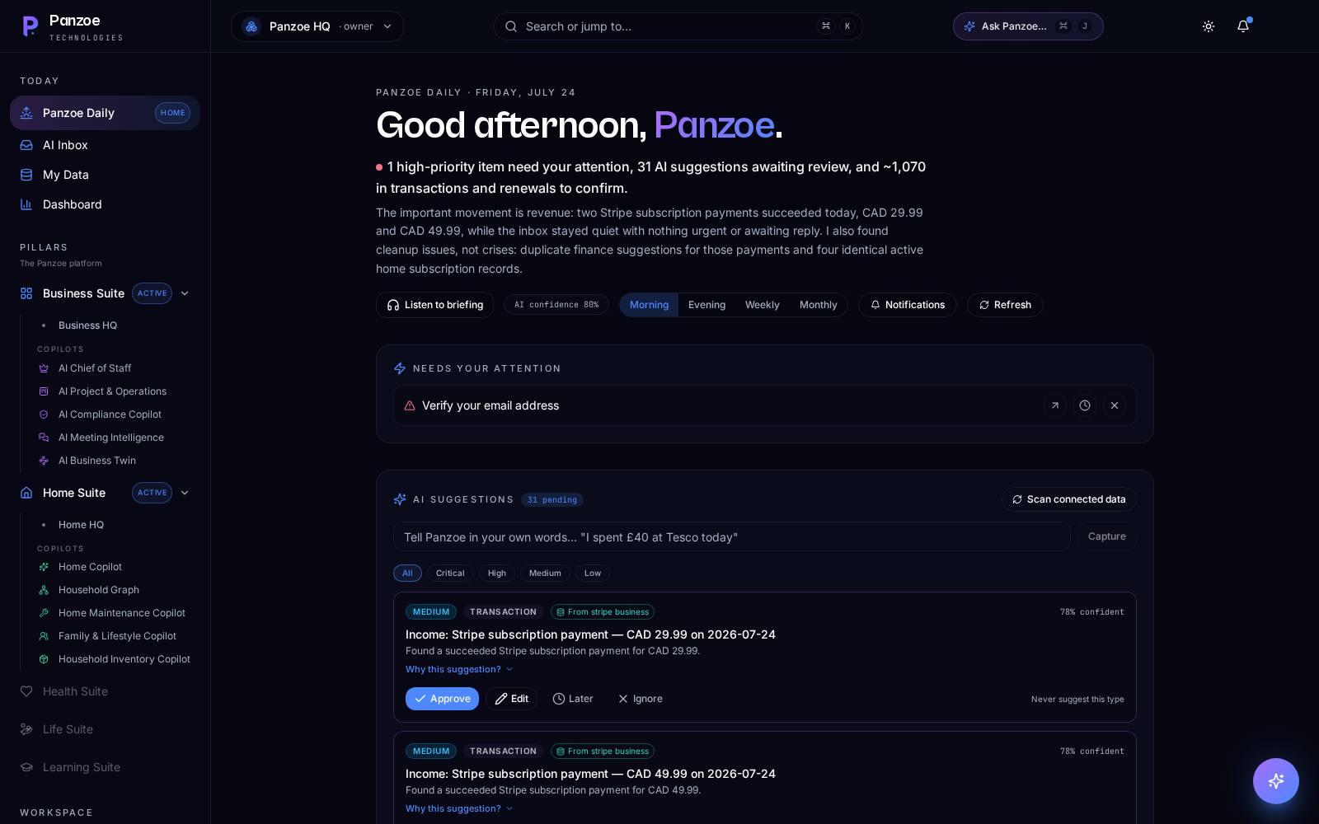Click Refresh briefing button
Screen dimensions: 1319x824
(1005, 305)
